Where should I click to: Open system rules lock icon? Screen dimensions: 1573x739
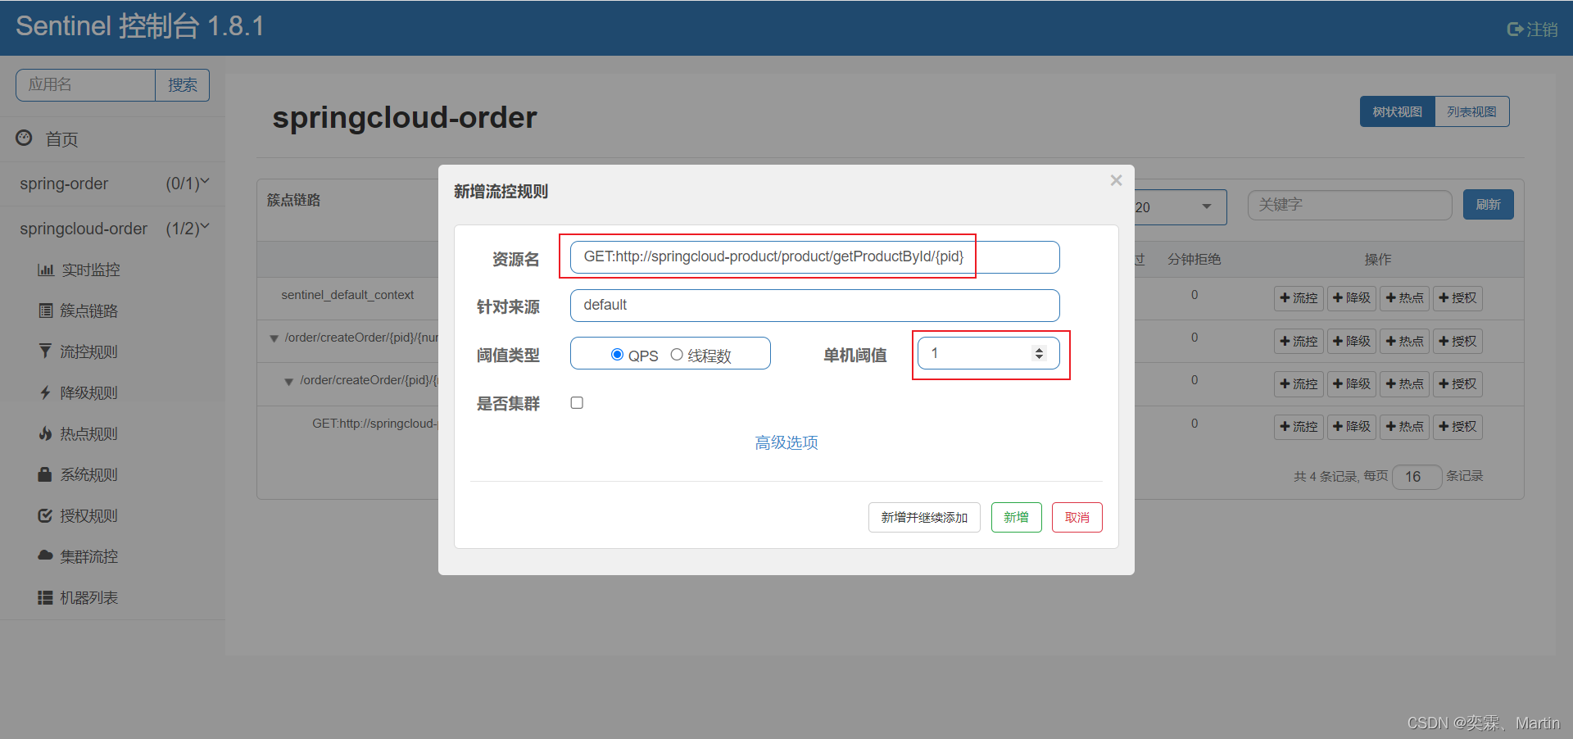tap(45, 474)
